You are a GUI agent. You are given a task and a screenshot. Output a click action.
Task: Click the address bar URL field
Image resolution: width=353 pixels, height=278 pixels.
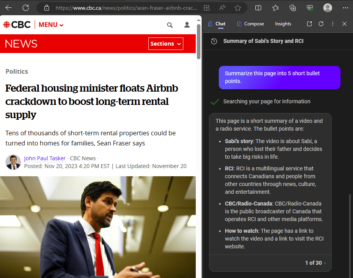click(126, 8)
